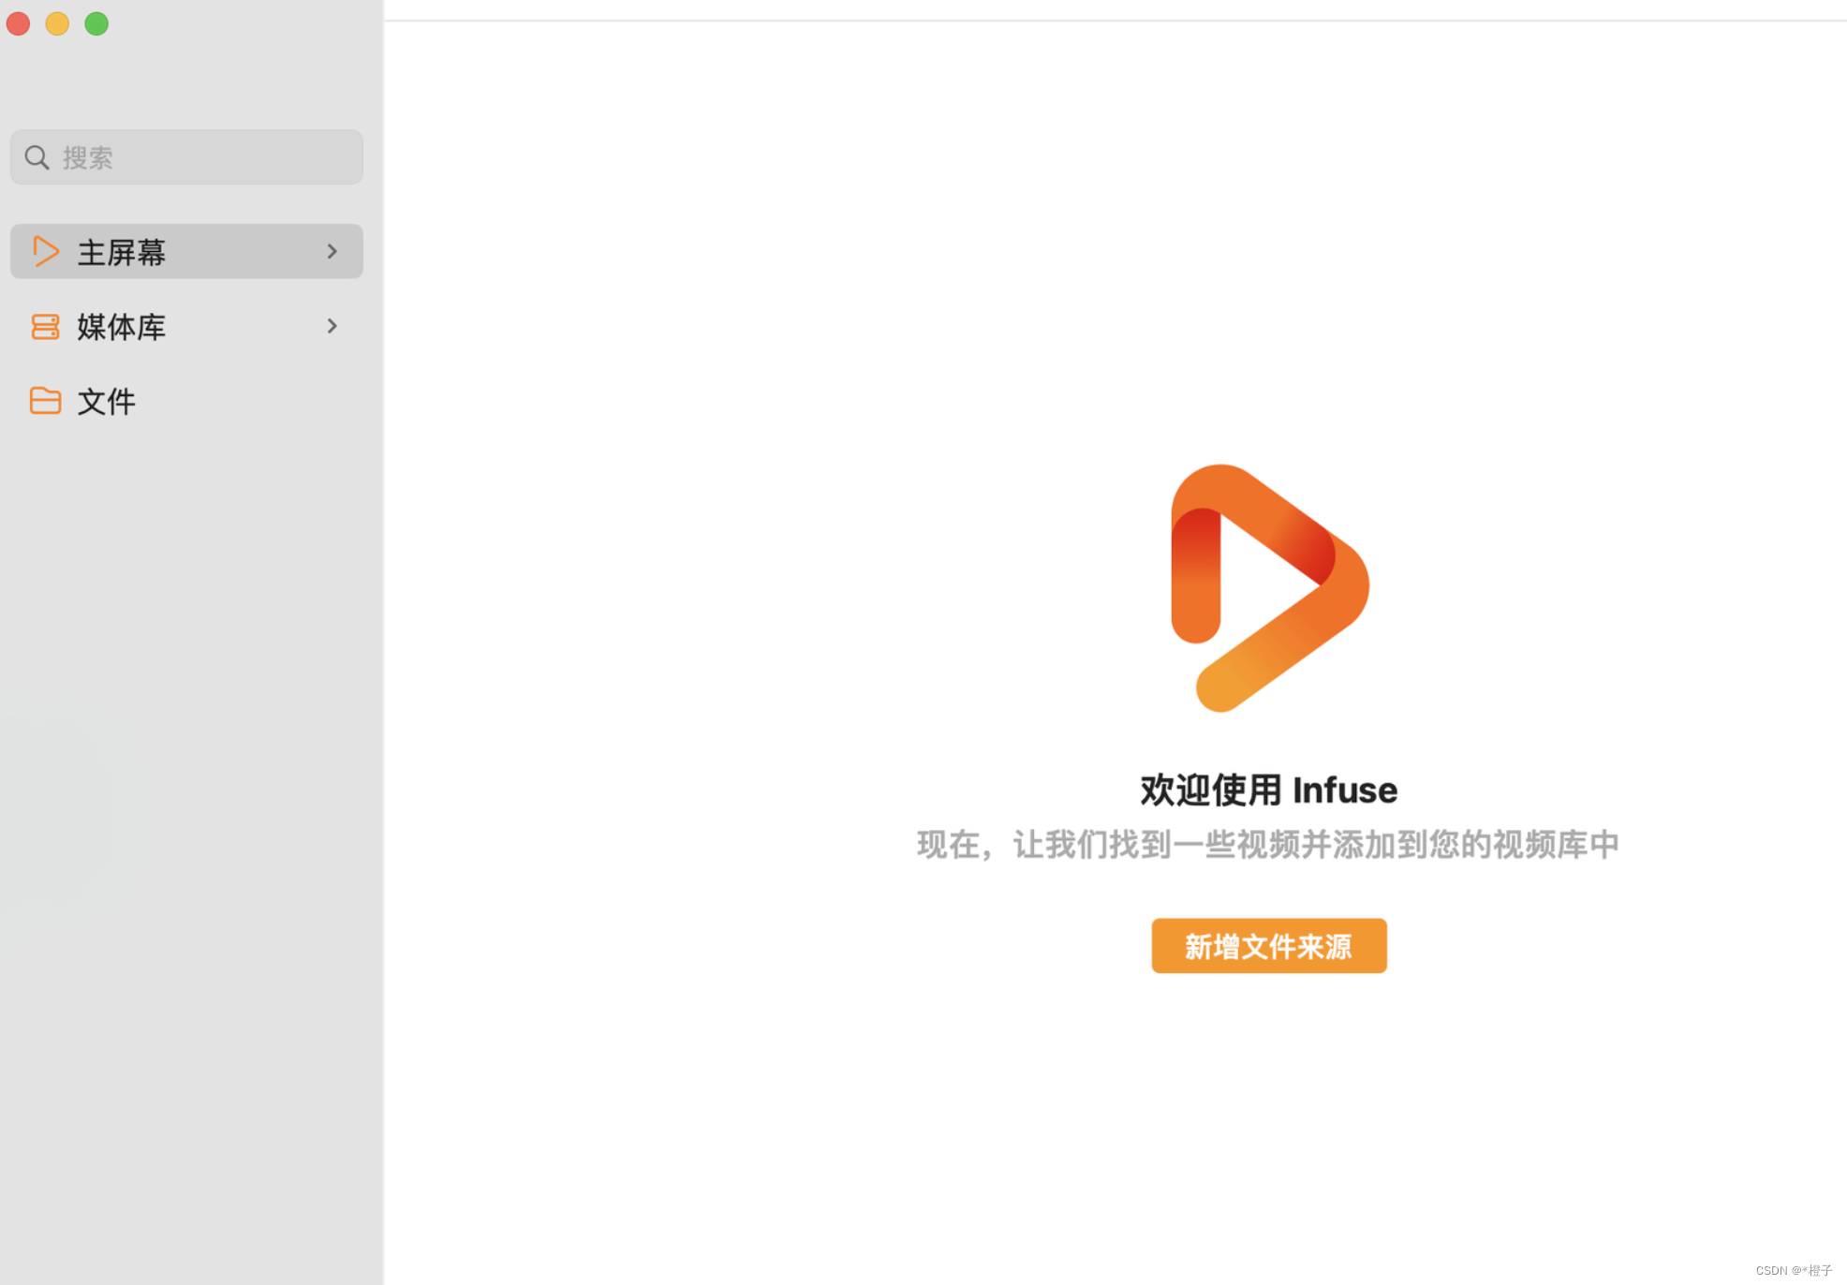Maximize the window with green button

96,23
